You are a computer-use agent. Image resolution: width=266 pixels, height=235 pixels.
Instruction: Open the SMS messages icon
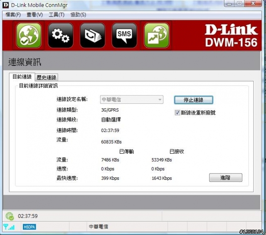pos(124,35)
